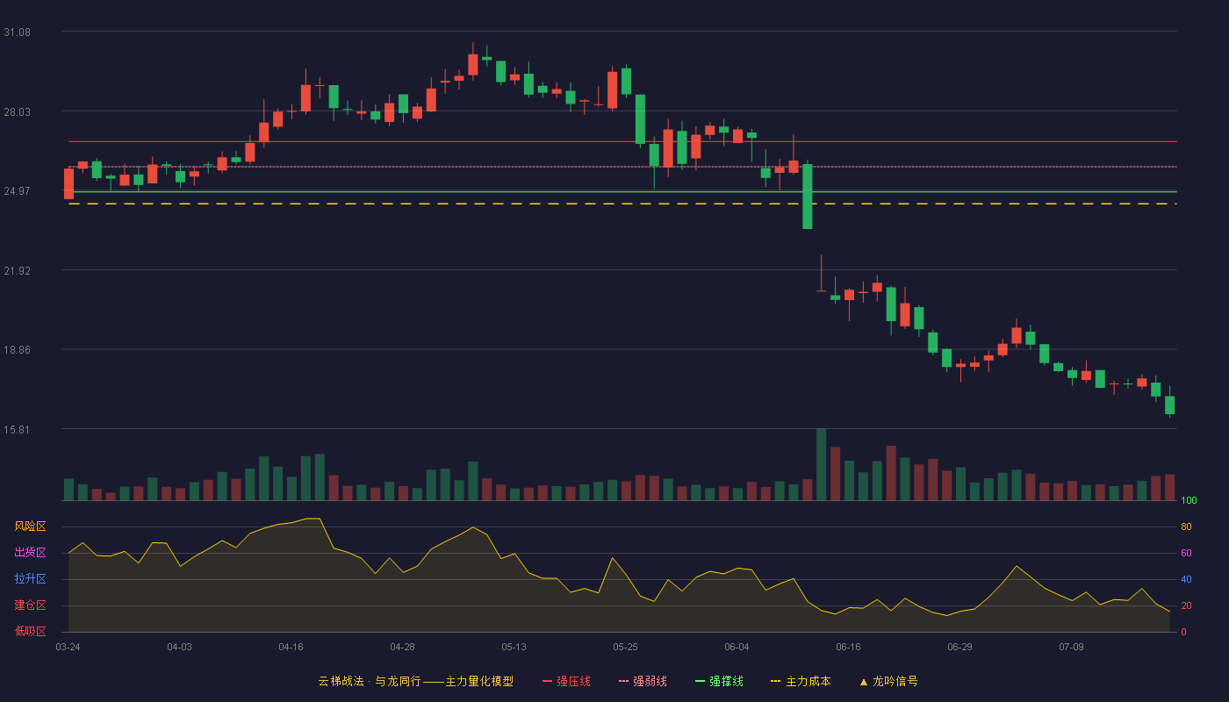
Task: Toggle the 龙吟信号 legend label
Action: (x=895, y=681)
